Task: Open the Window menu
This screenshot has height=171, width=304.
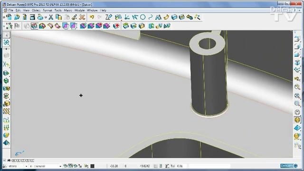Action: [92, 10]
